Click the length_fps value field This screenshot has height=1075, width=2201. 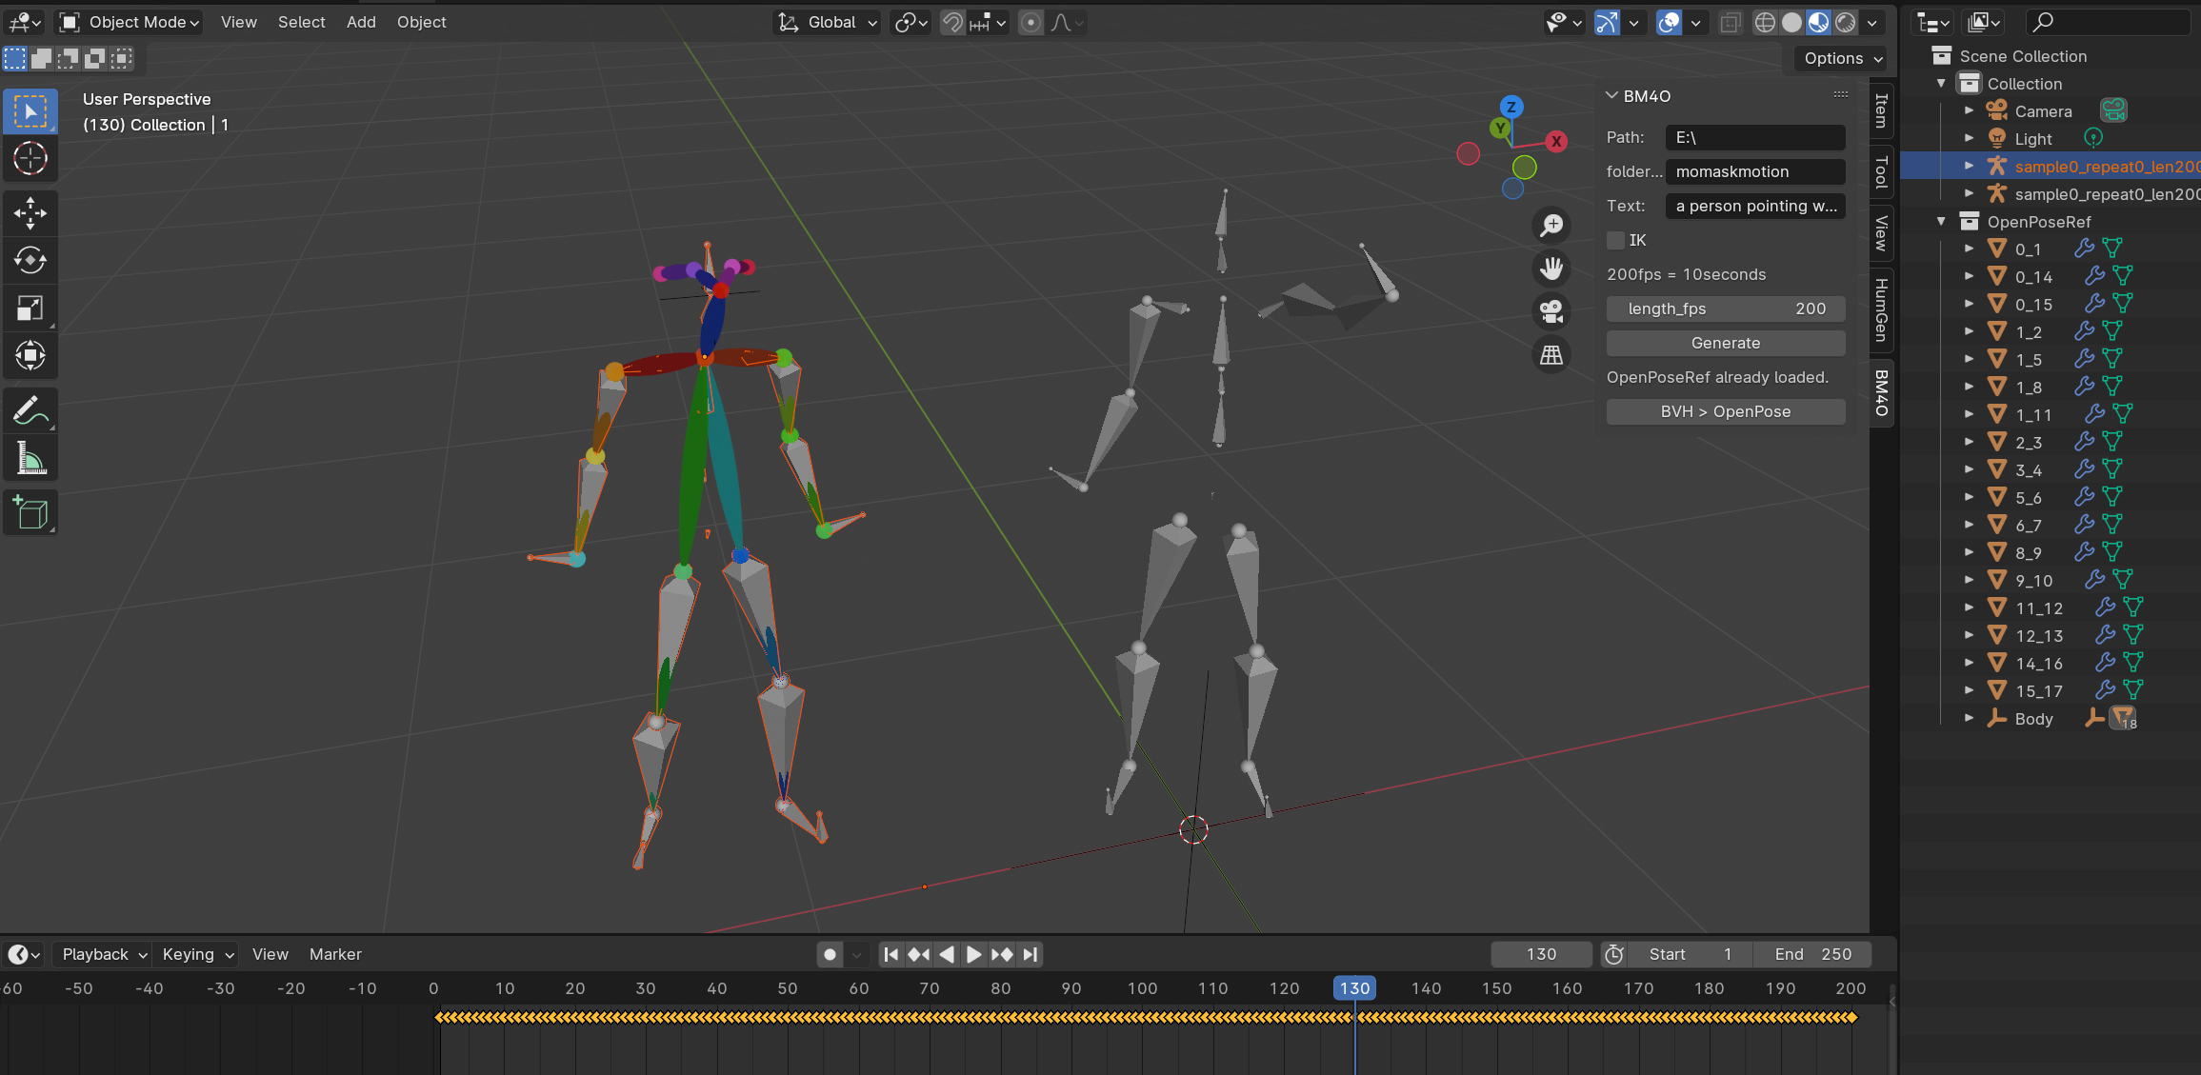(x=1726, y=309)
